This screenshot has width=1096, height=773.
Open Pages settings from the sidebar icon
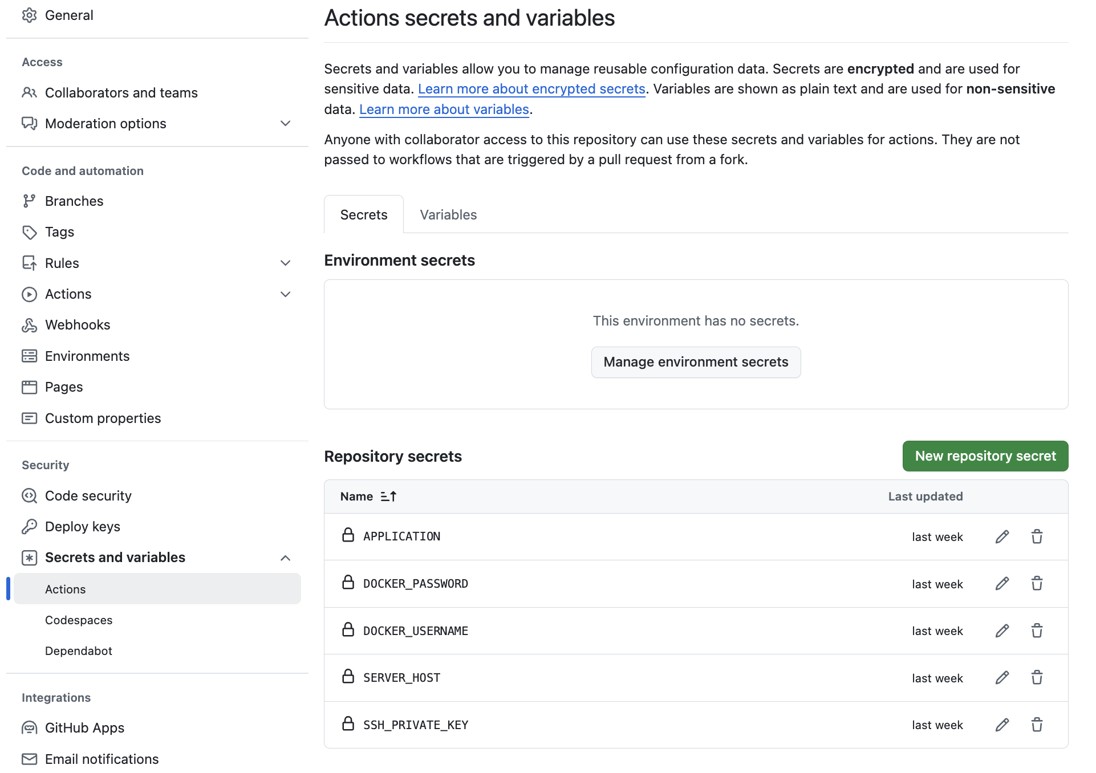29,386
